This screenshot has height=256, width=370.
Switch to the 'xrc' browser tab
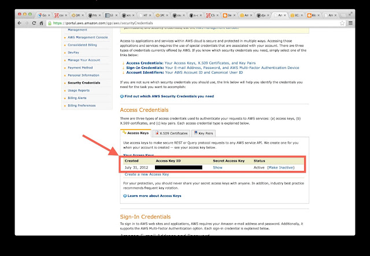(128, 16)
